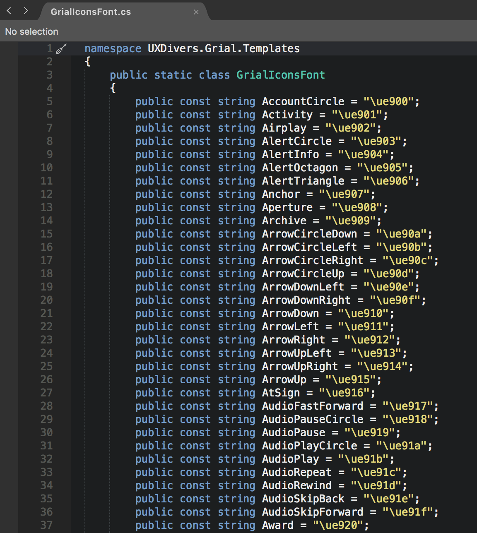Click the ArrowCircleUp constant name
The height and width of the screenshot is (533, 477).
tap(303, 274)
